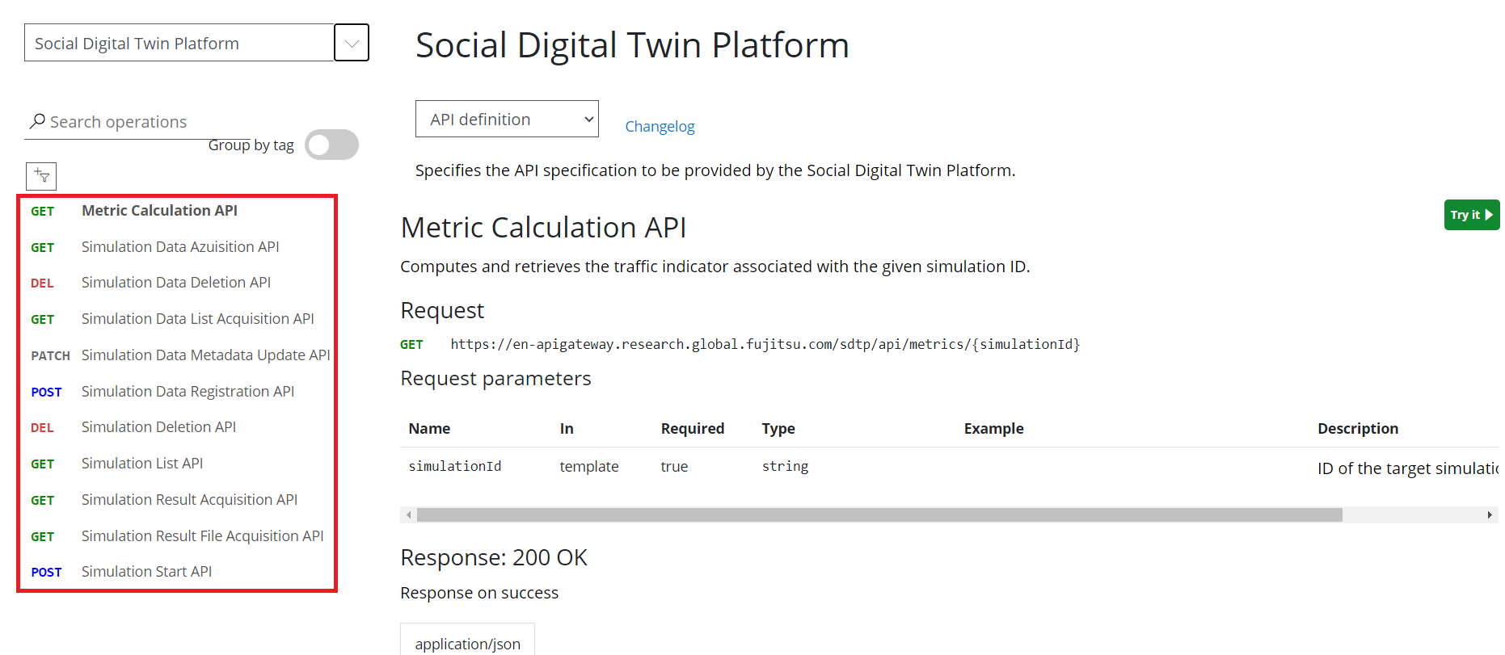The image size is (1505, 655).
Task: Open Simulation Data Deletion API
Action: (175, 283)
